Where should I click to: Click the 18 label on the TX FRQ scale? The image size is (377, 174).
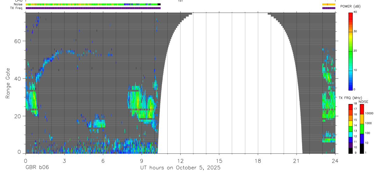pos(355,104)
